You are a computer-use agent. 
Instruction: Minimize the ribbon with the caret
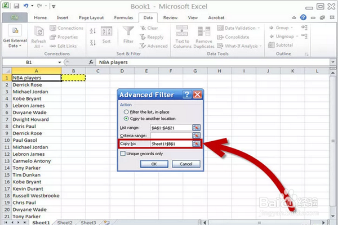(294, 17)
